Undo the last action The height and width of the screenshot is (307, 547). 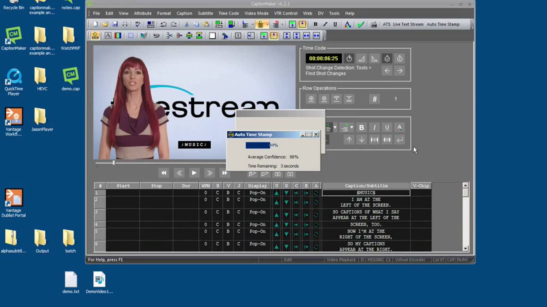164,24
